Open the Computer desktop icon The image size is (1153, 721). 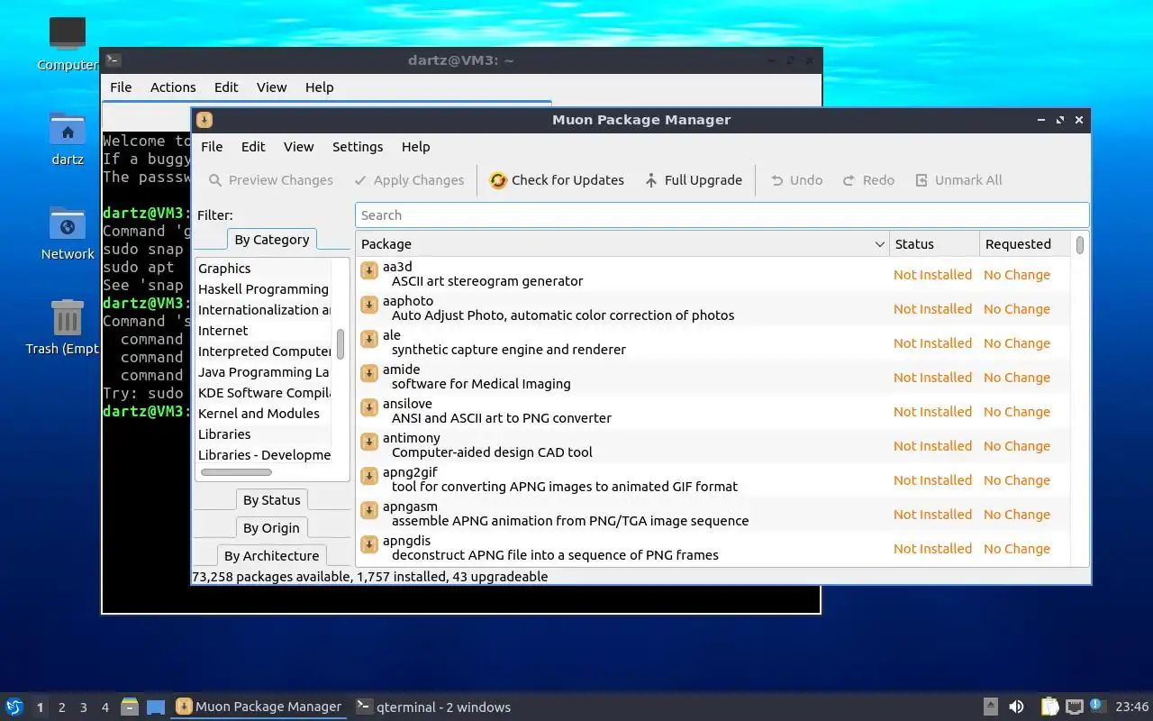[x=68, y=42]
